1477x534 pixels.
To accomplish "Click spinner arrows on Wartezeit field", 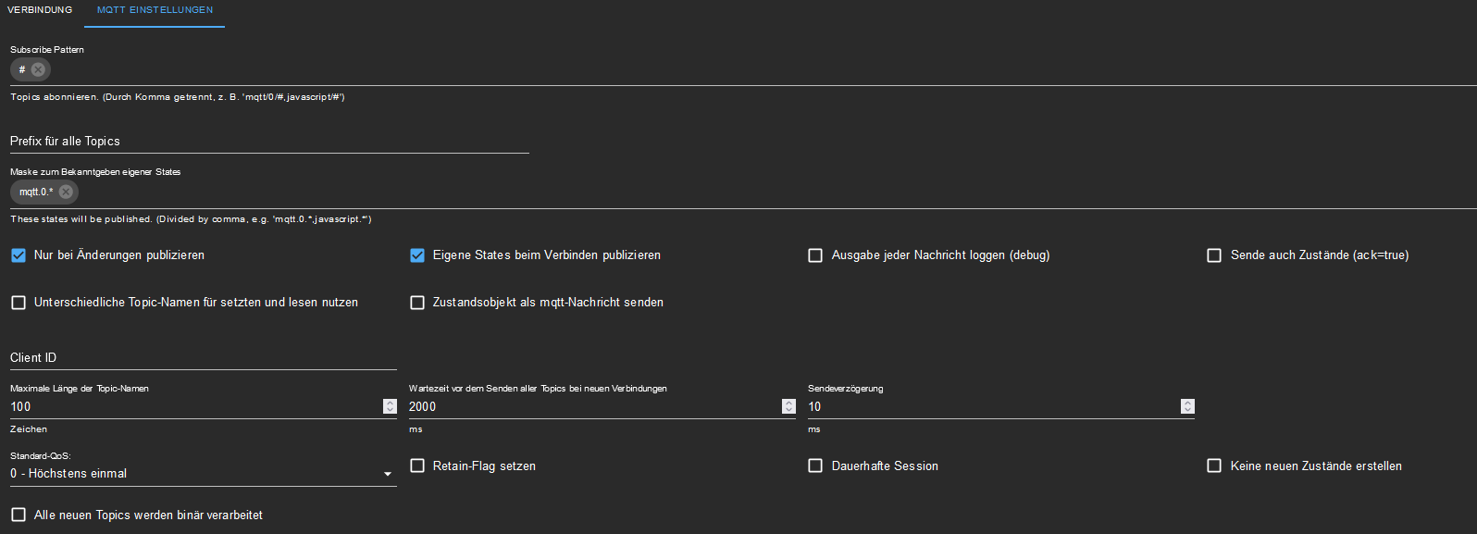I will point(788,406).
